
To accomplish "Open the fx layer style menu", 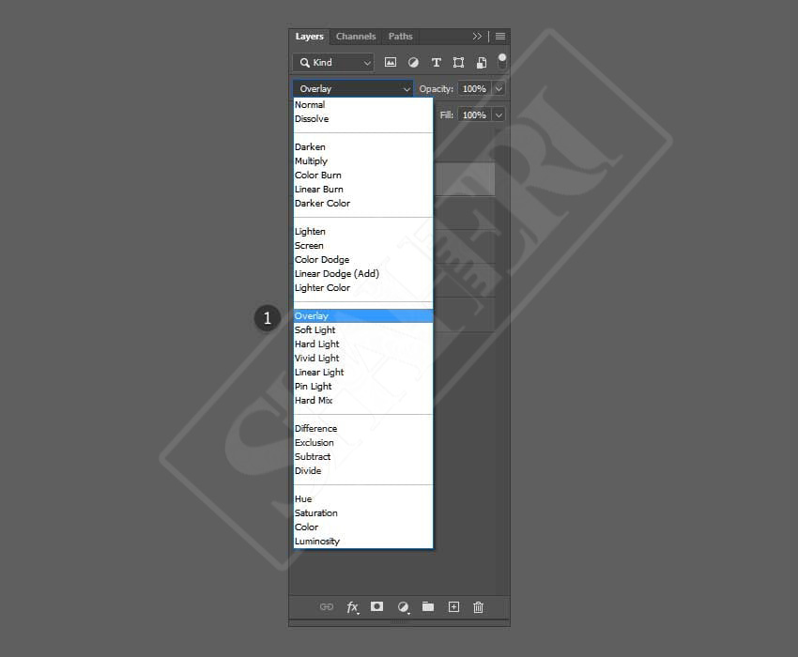I will [352, 607].
